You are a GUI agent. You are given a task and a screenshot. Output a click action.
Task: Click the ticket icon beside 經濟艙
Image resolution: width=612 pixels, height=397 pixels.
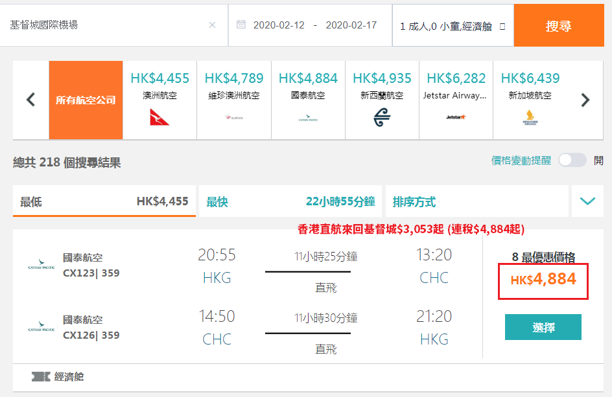click(41, 376)
